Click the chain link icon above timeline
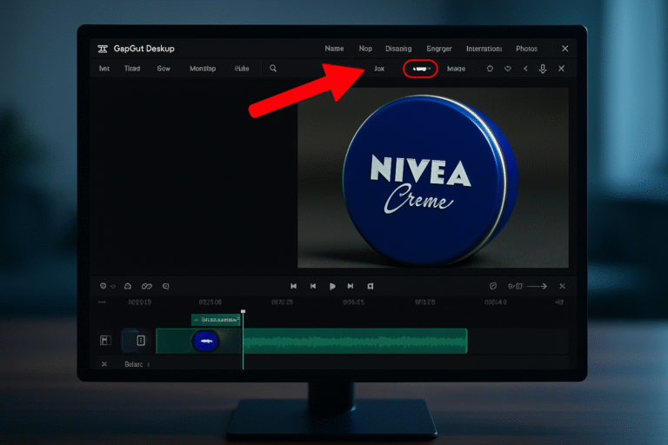Viewport: 668px width, 445px height. coord(146,286)
